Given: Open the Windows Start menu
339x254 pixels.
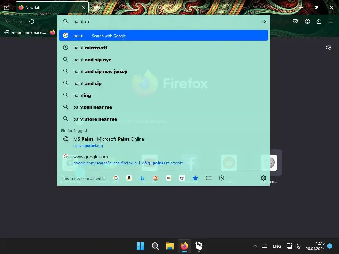Looking at the screenshot, I should [x=140, y=246].
